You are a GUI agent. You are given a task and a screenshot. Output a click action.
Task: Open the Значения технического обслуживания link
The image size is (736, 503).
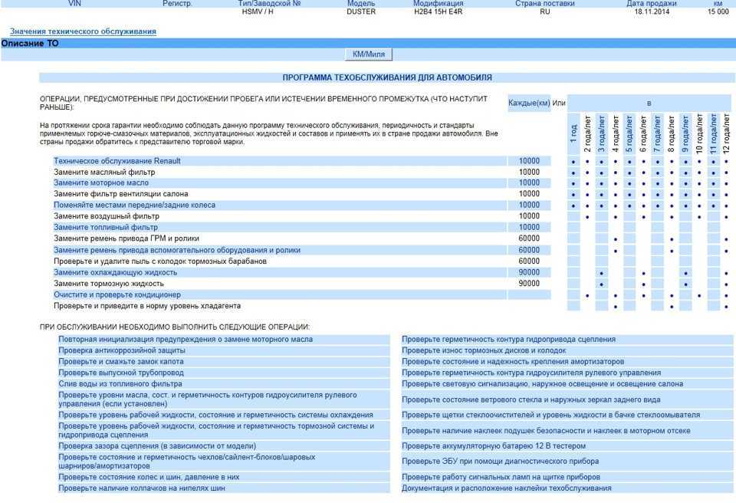click(x=83, y=31)
